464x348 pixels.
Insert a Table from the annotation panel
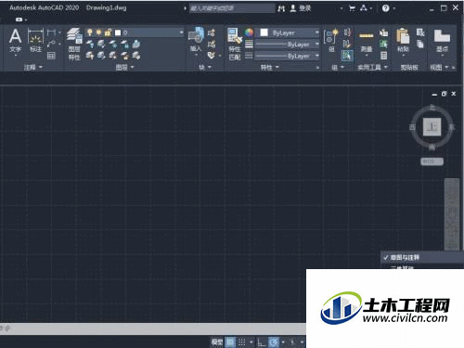pos(51,56)
